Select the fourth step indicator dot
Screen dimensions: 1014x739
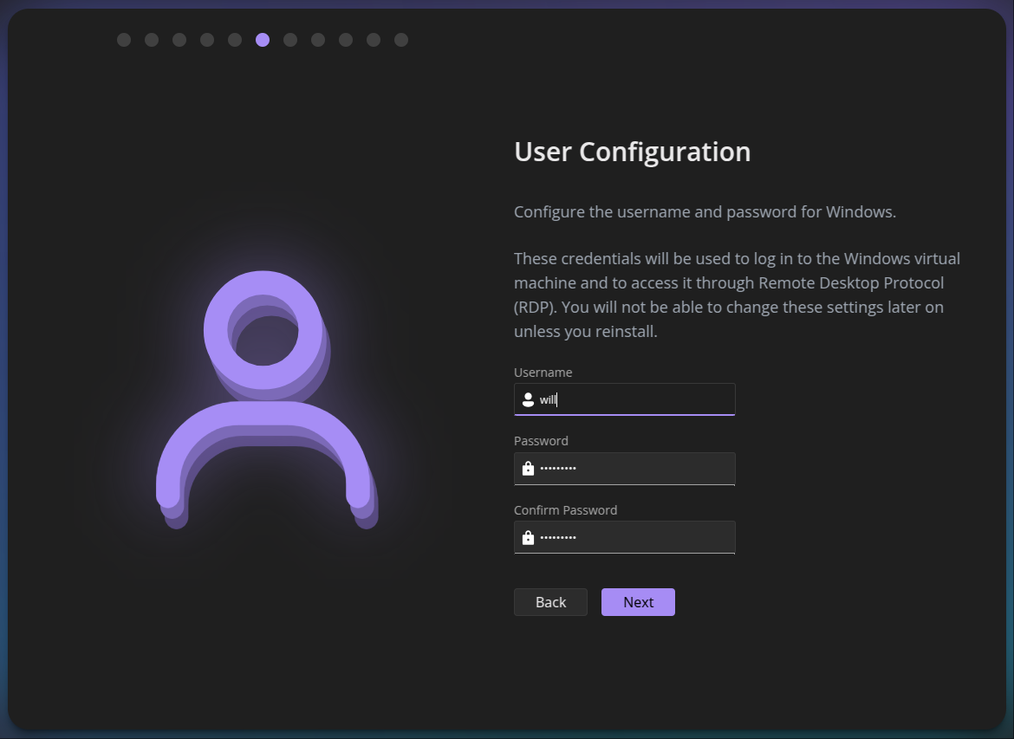click(x=207, y=40)
